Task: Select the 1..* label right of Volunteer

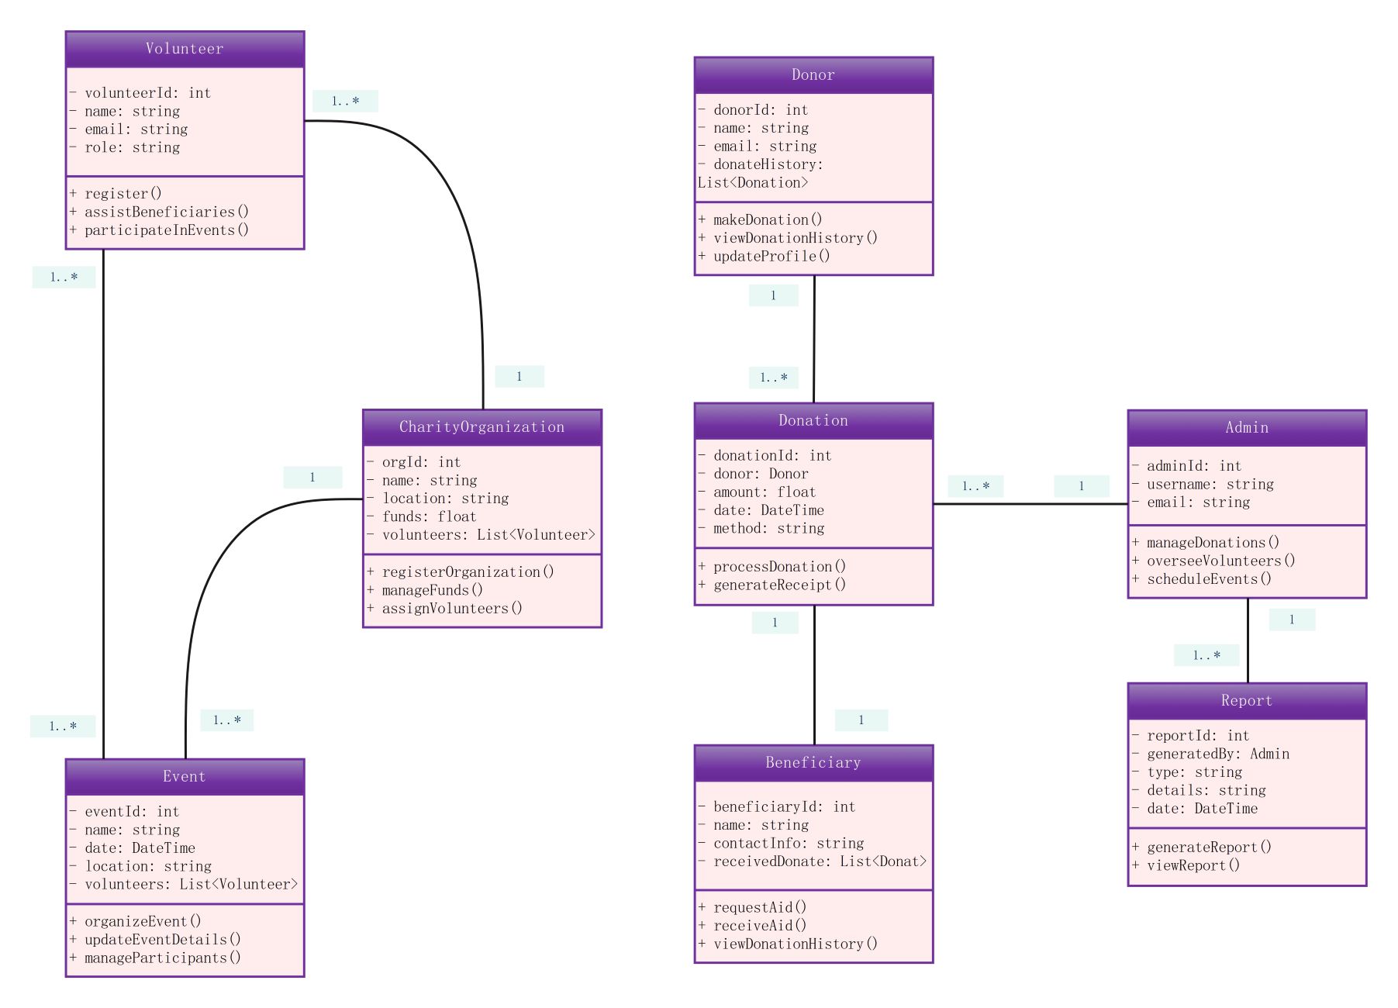Action: (x=345, y=101)
